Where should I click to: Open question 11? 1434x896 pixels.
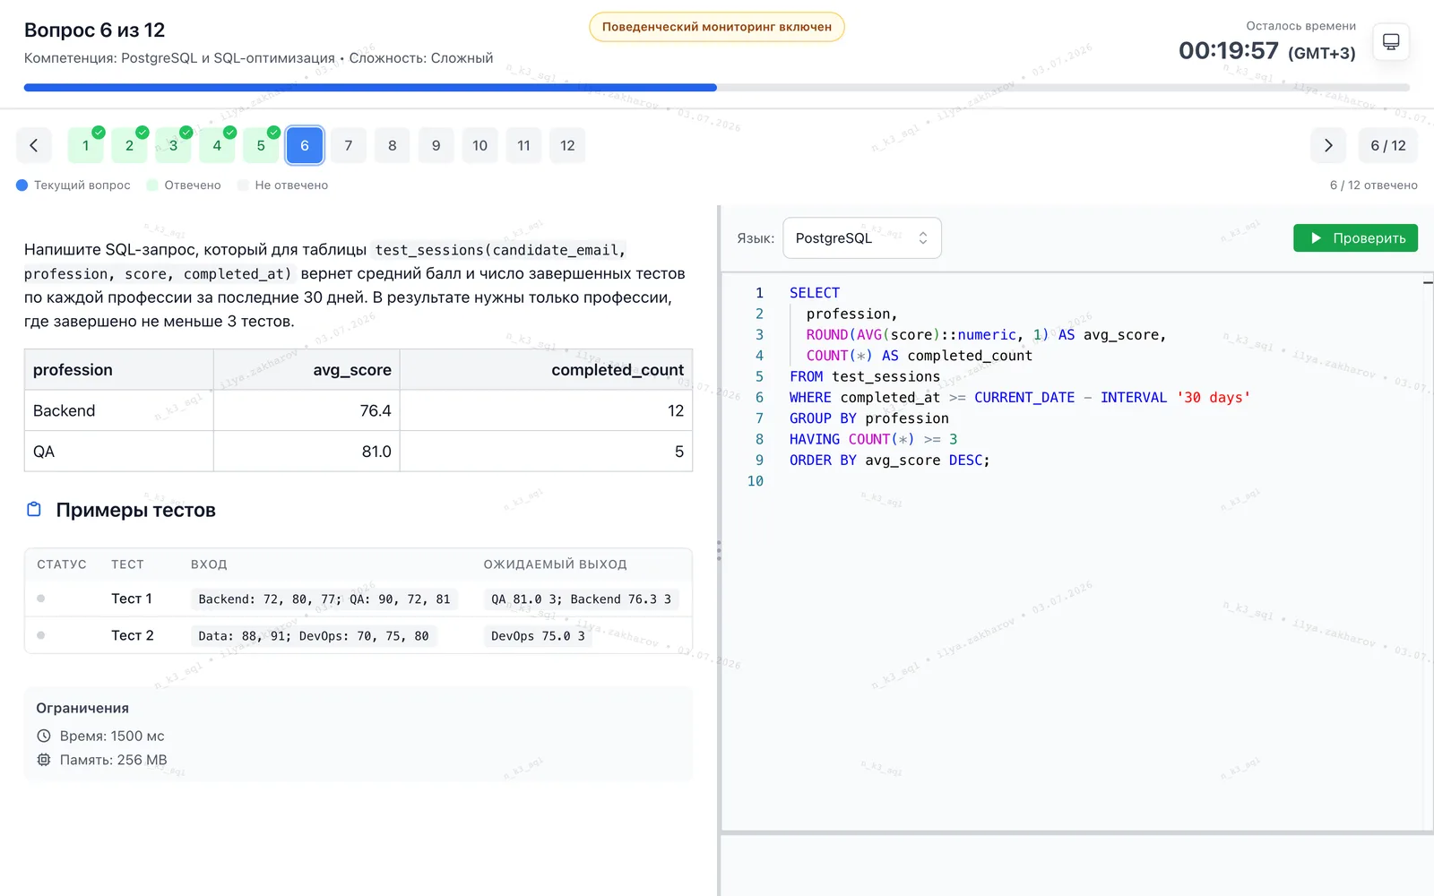click(524, 145)
